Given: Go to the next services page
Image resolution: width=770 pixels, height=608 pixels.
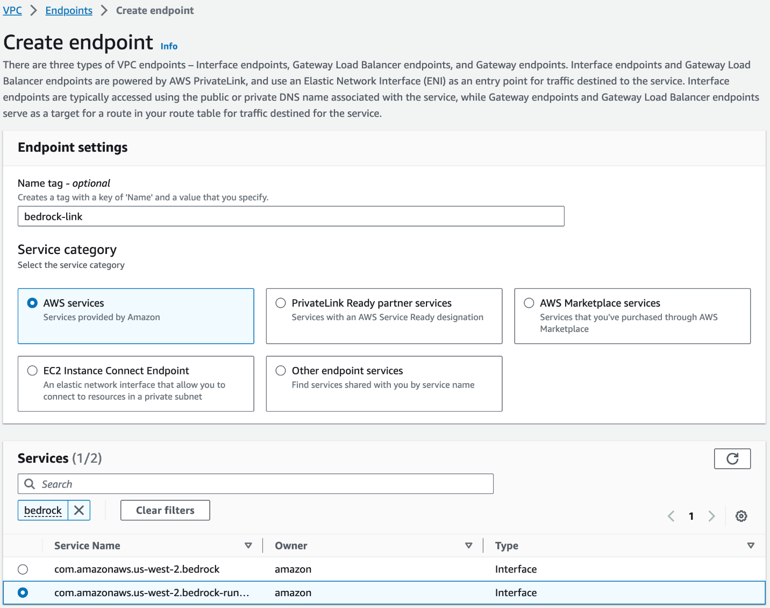Looking at the screenshot, I should [x=711, y=515].
